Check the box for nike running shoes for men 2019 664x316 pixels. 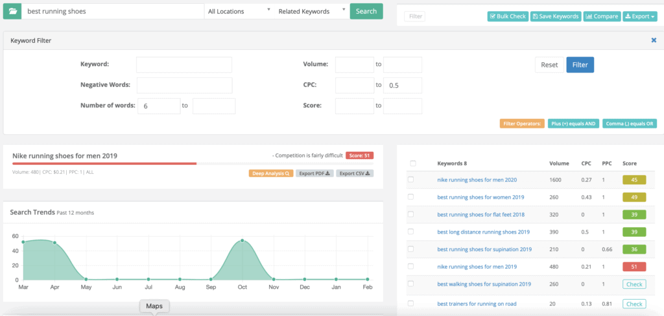pyautogui.click(x=410, y=267)
